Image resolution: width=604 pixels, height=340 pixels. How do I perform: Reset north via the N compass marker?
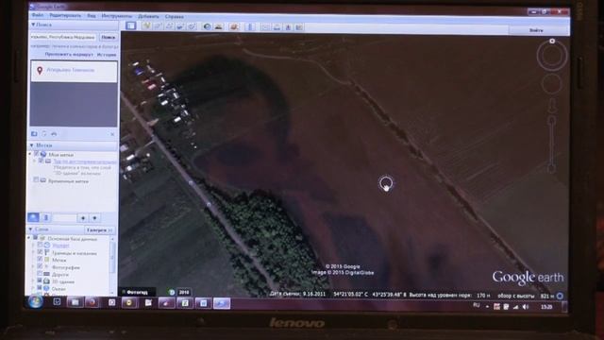(552, 41)
